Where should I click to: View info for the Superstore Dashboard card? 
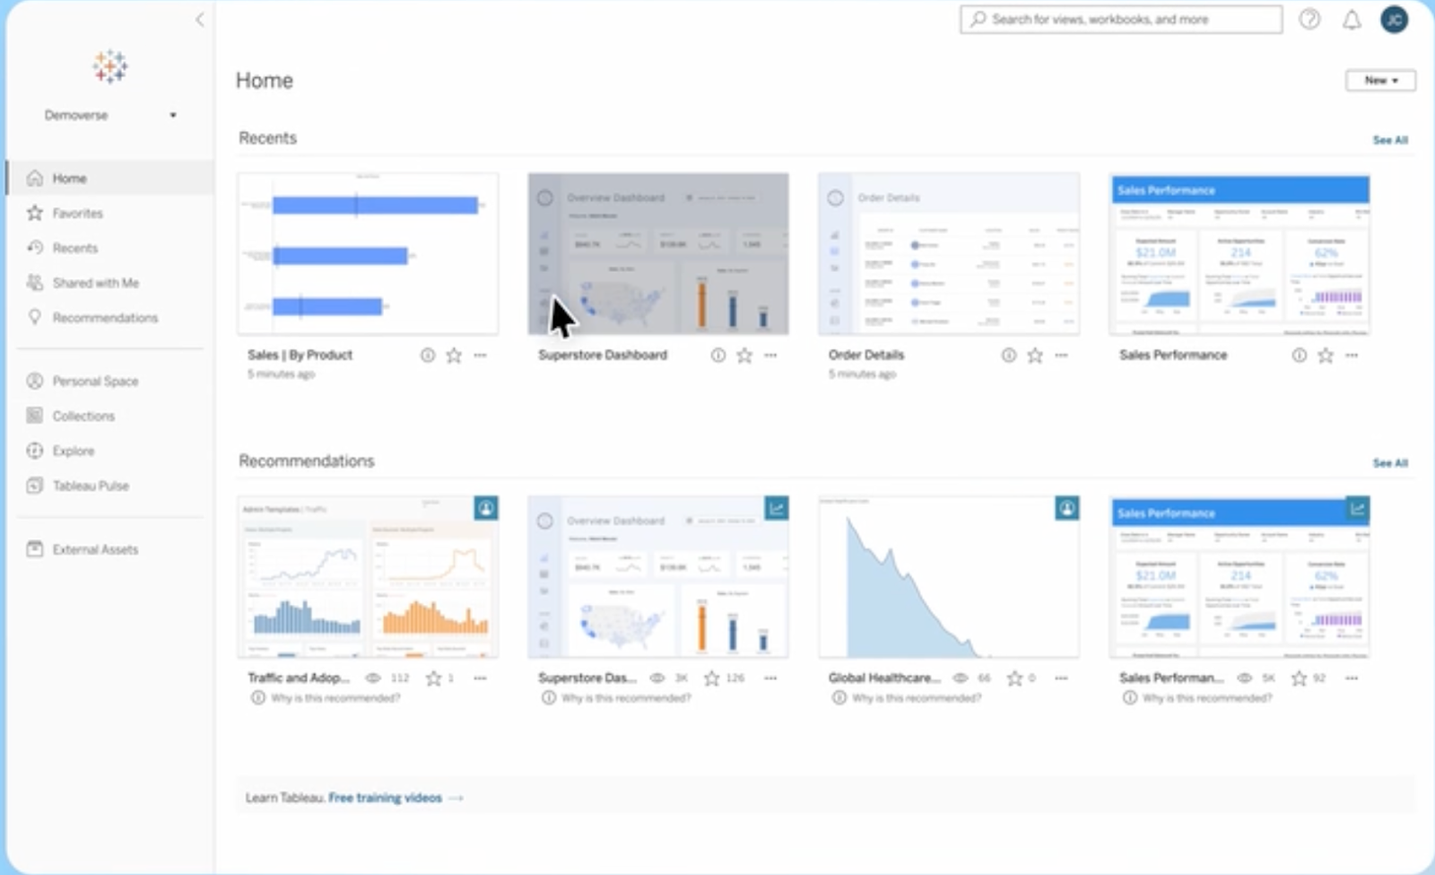tap(717, 355)
